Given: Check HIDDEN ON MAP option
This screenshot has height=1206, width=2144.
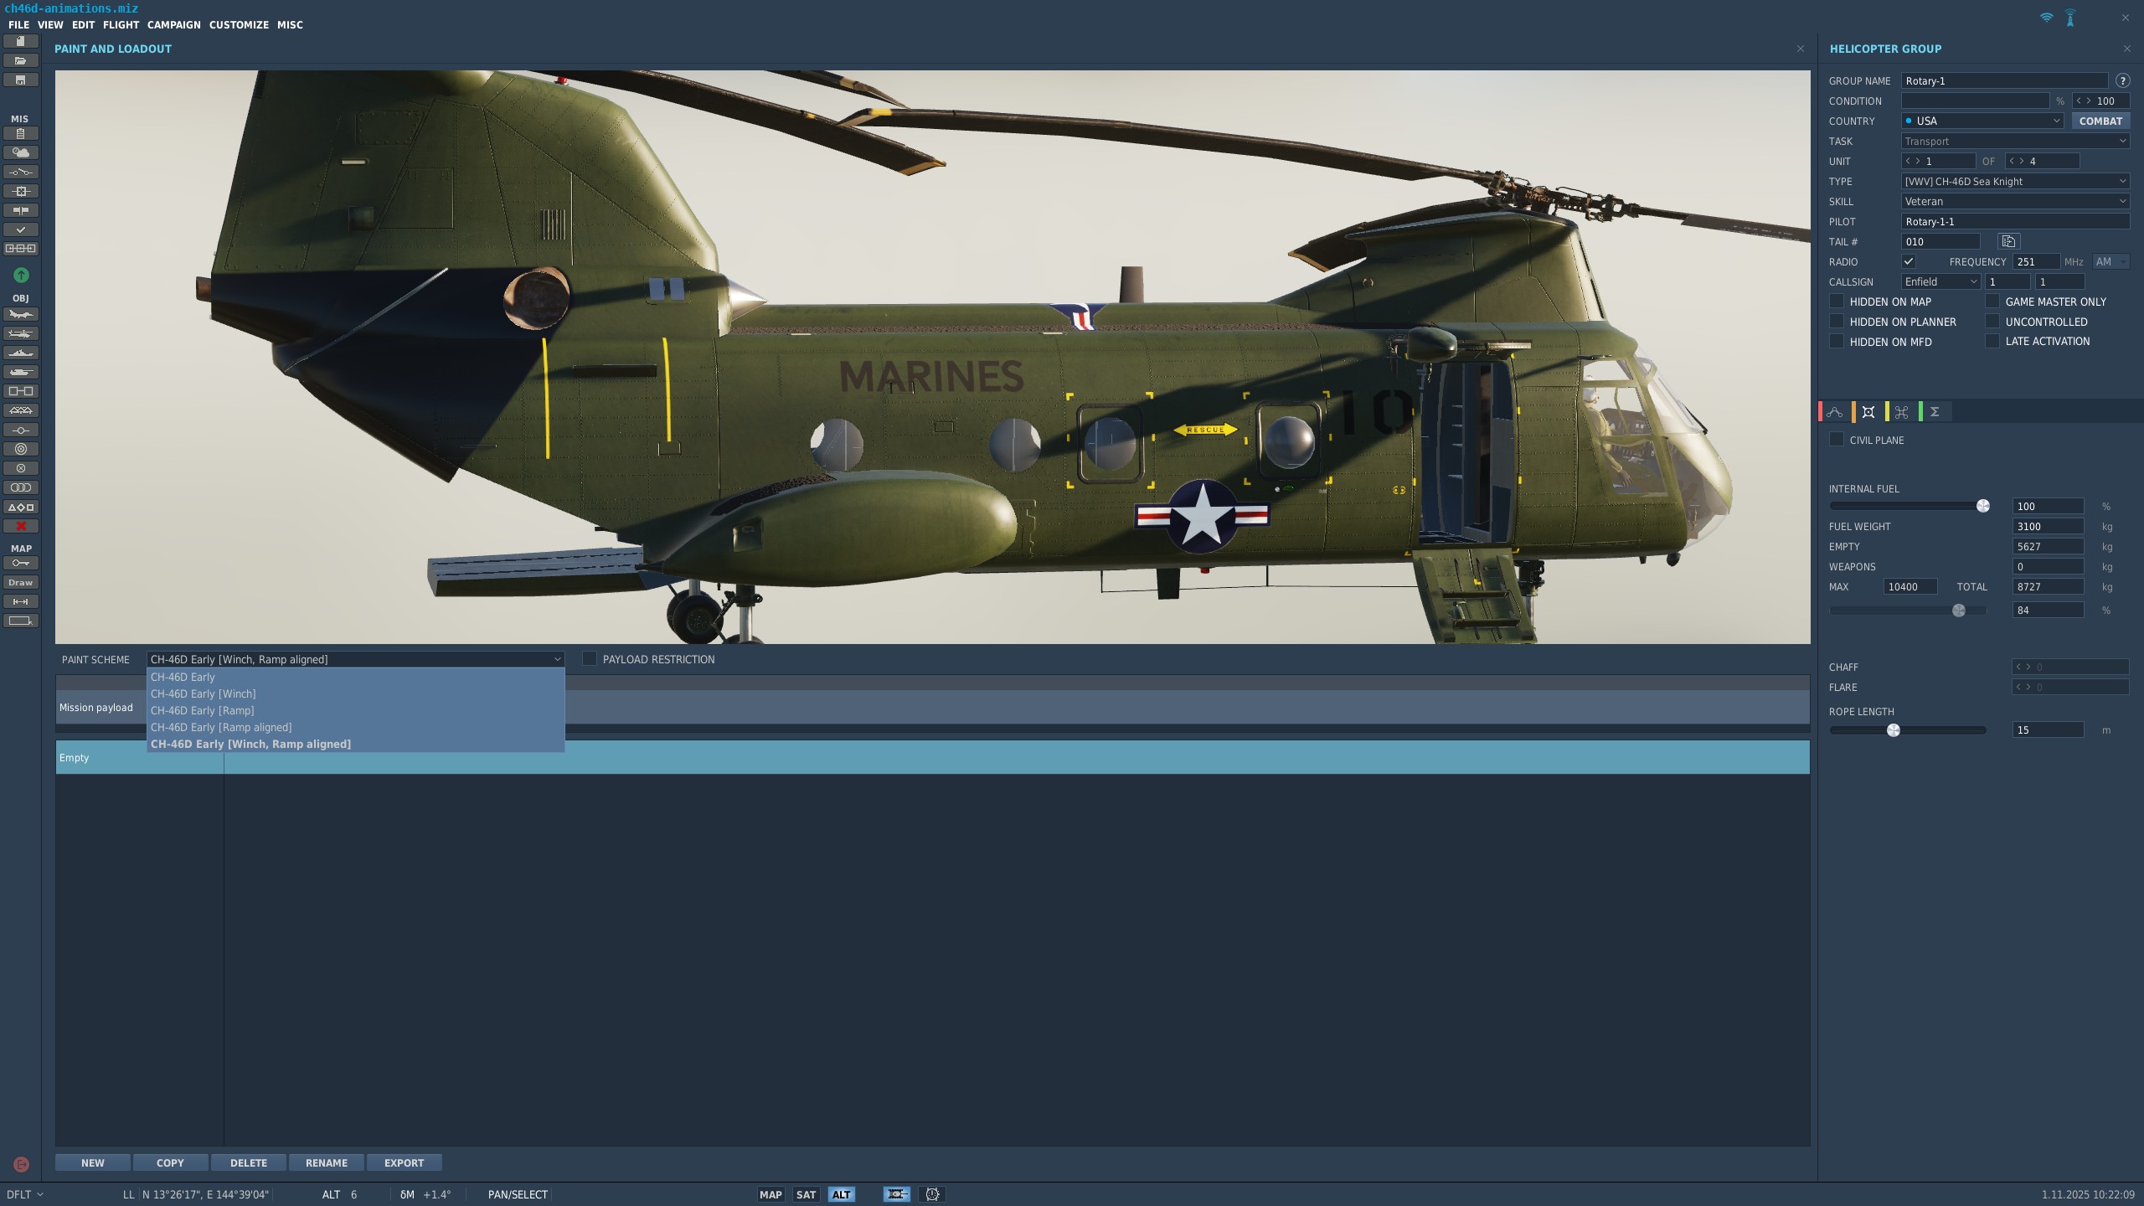Looking at the screenshot, I should [1837, 301].
